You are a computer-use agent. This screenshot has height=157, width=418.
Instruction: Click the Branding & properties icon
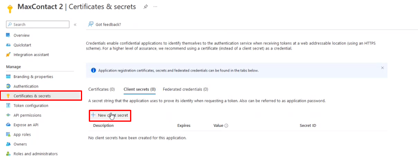click(8, 77)
